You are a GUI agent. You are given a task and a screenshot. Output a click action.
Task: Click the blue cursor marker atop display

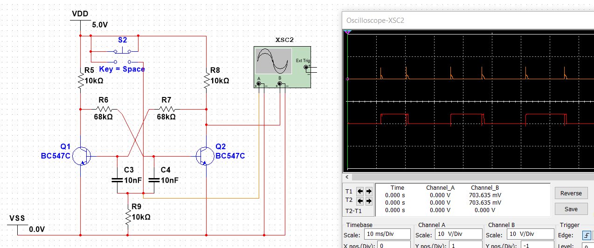coord(347,32)
